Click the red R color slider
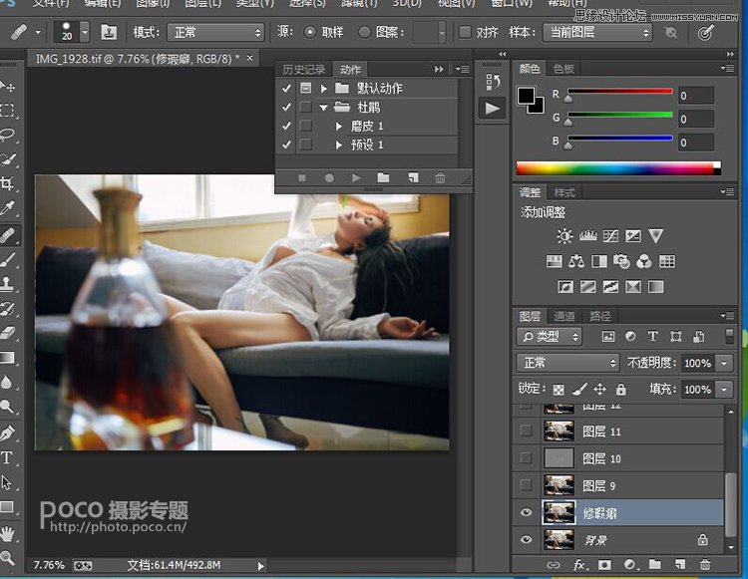Viewport: 748px width, 579px height. point(618,91)
